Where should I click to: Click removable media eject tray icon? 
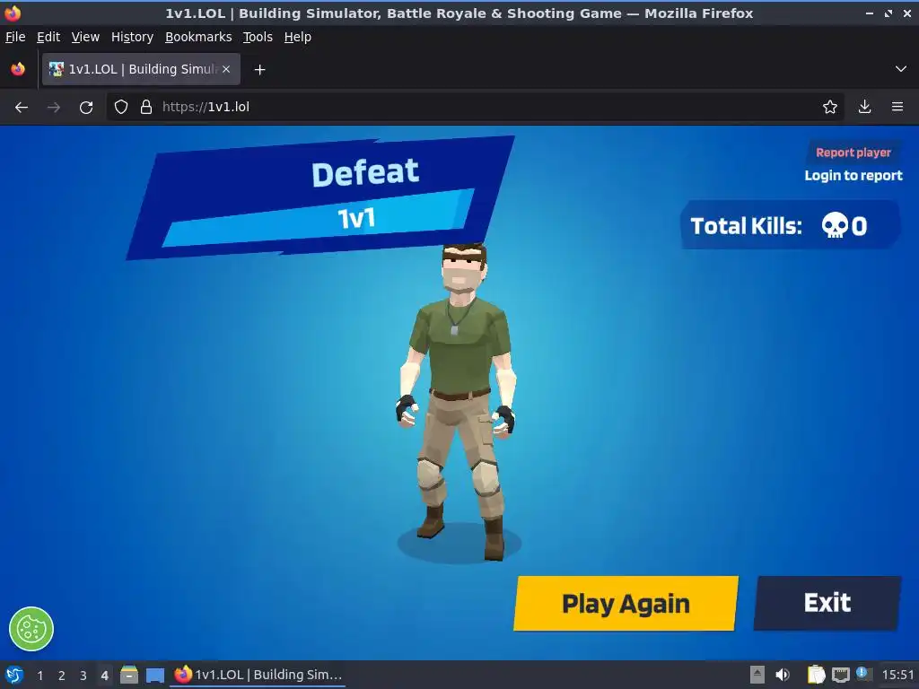[757, 675]
